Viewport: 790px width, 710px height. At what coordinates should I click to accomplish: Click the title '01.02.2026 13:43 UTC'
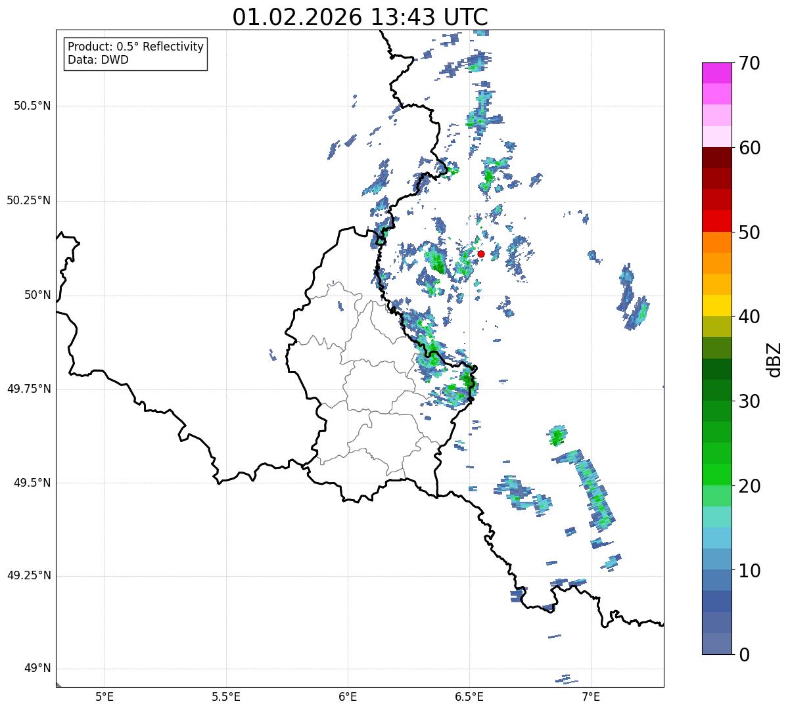tap(360, 17)
